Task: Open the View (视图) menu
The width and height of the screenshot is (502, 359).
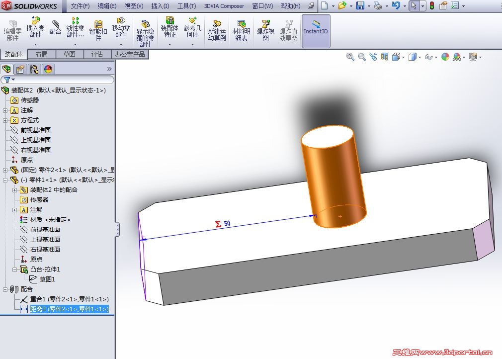Action: pos(134,6)
